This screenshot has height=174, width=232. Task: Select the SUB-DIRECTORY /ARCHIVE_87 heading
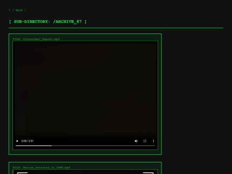click(x=48, y=21)
